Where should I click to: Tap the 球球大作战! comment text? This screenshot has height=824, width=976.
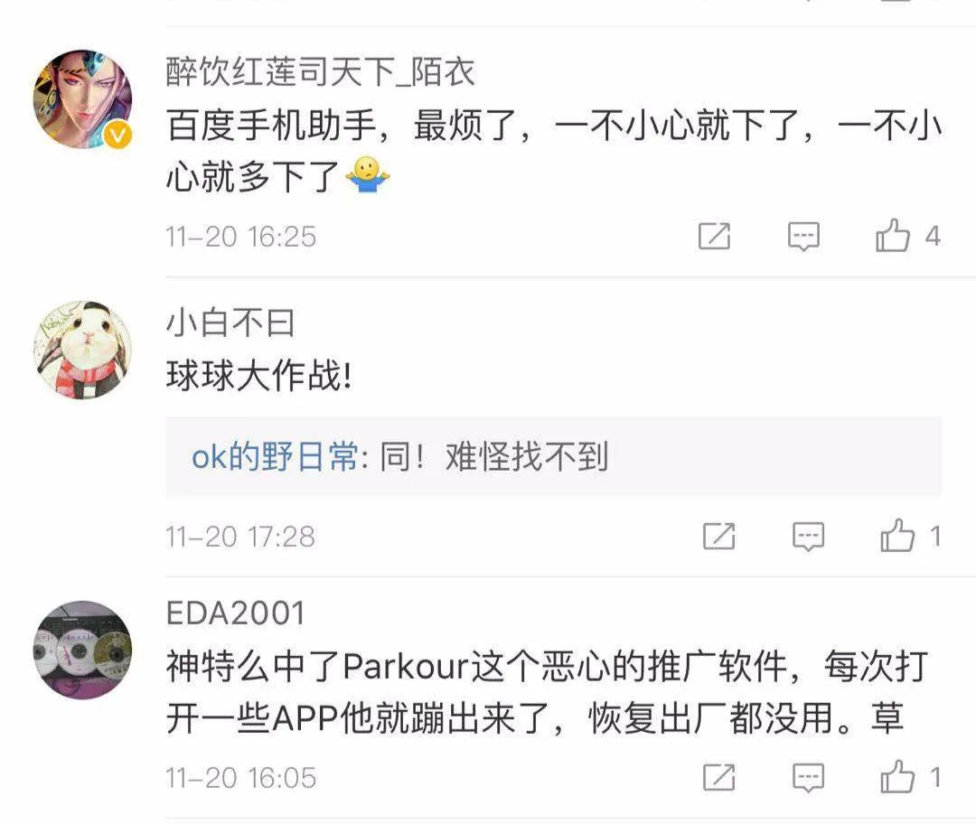click(x=259, y=376)
